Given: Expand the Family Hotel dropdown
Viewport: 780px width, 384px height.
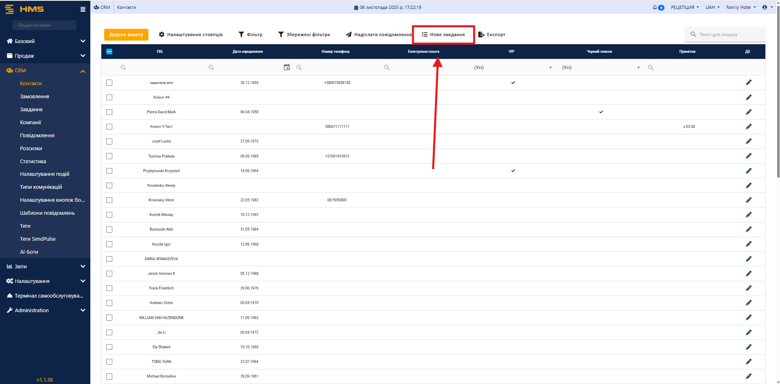Looking at the screenshot, I should pyautogui.click(x=741, y=7).
